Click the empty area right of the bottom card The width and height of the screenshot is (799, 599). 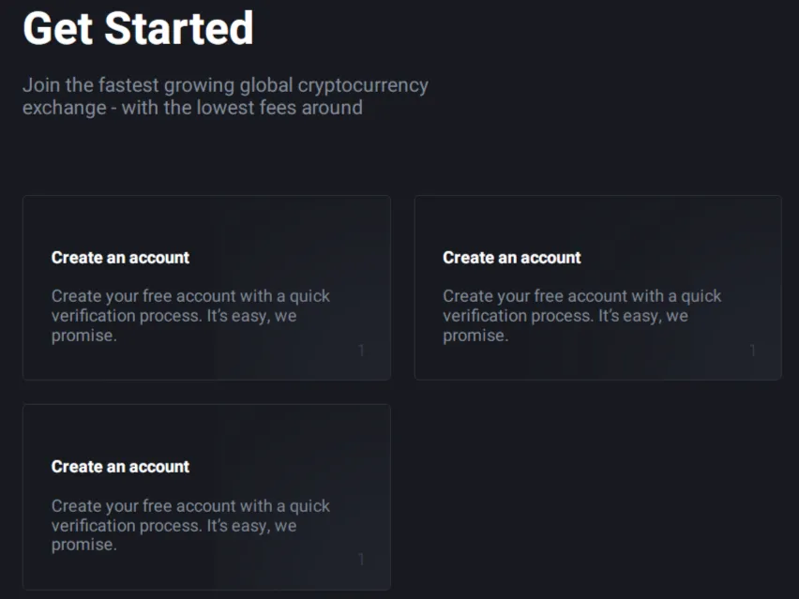pyautogui.click(x=598, y=497)
